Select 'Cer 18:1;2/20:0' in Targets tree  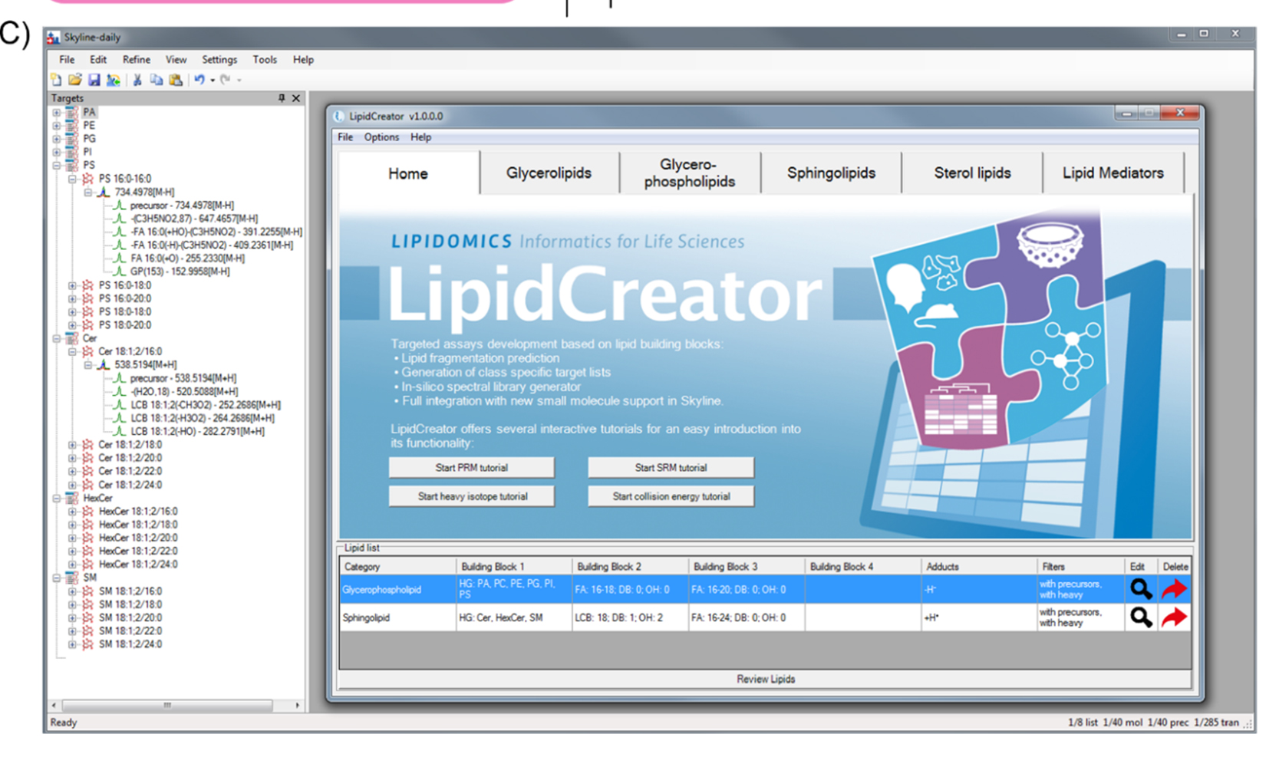(x=130, y=458)
